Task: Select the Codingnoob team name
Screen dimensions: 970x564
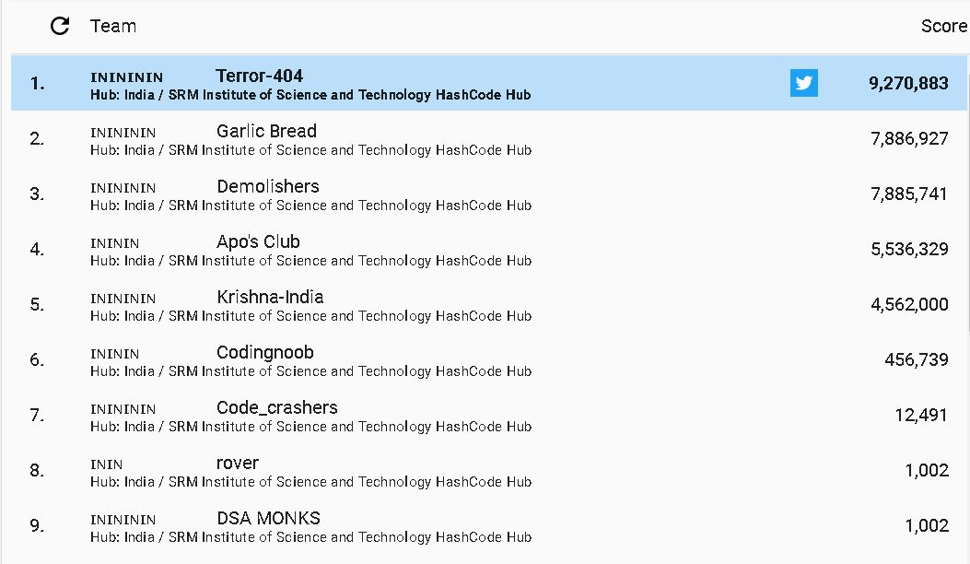Action: tap(264, 353)
